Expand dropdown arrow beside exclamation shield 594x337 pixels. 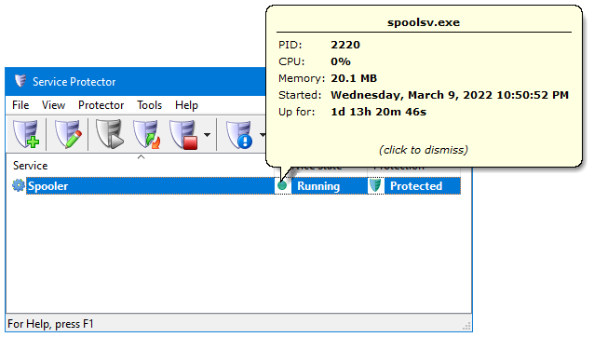point(263,135)
